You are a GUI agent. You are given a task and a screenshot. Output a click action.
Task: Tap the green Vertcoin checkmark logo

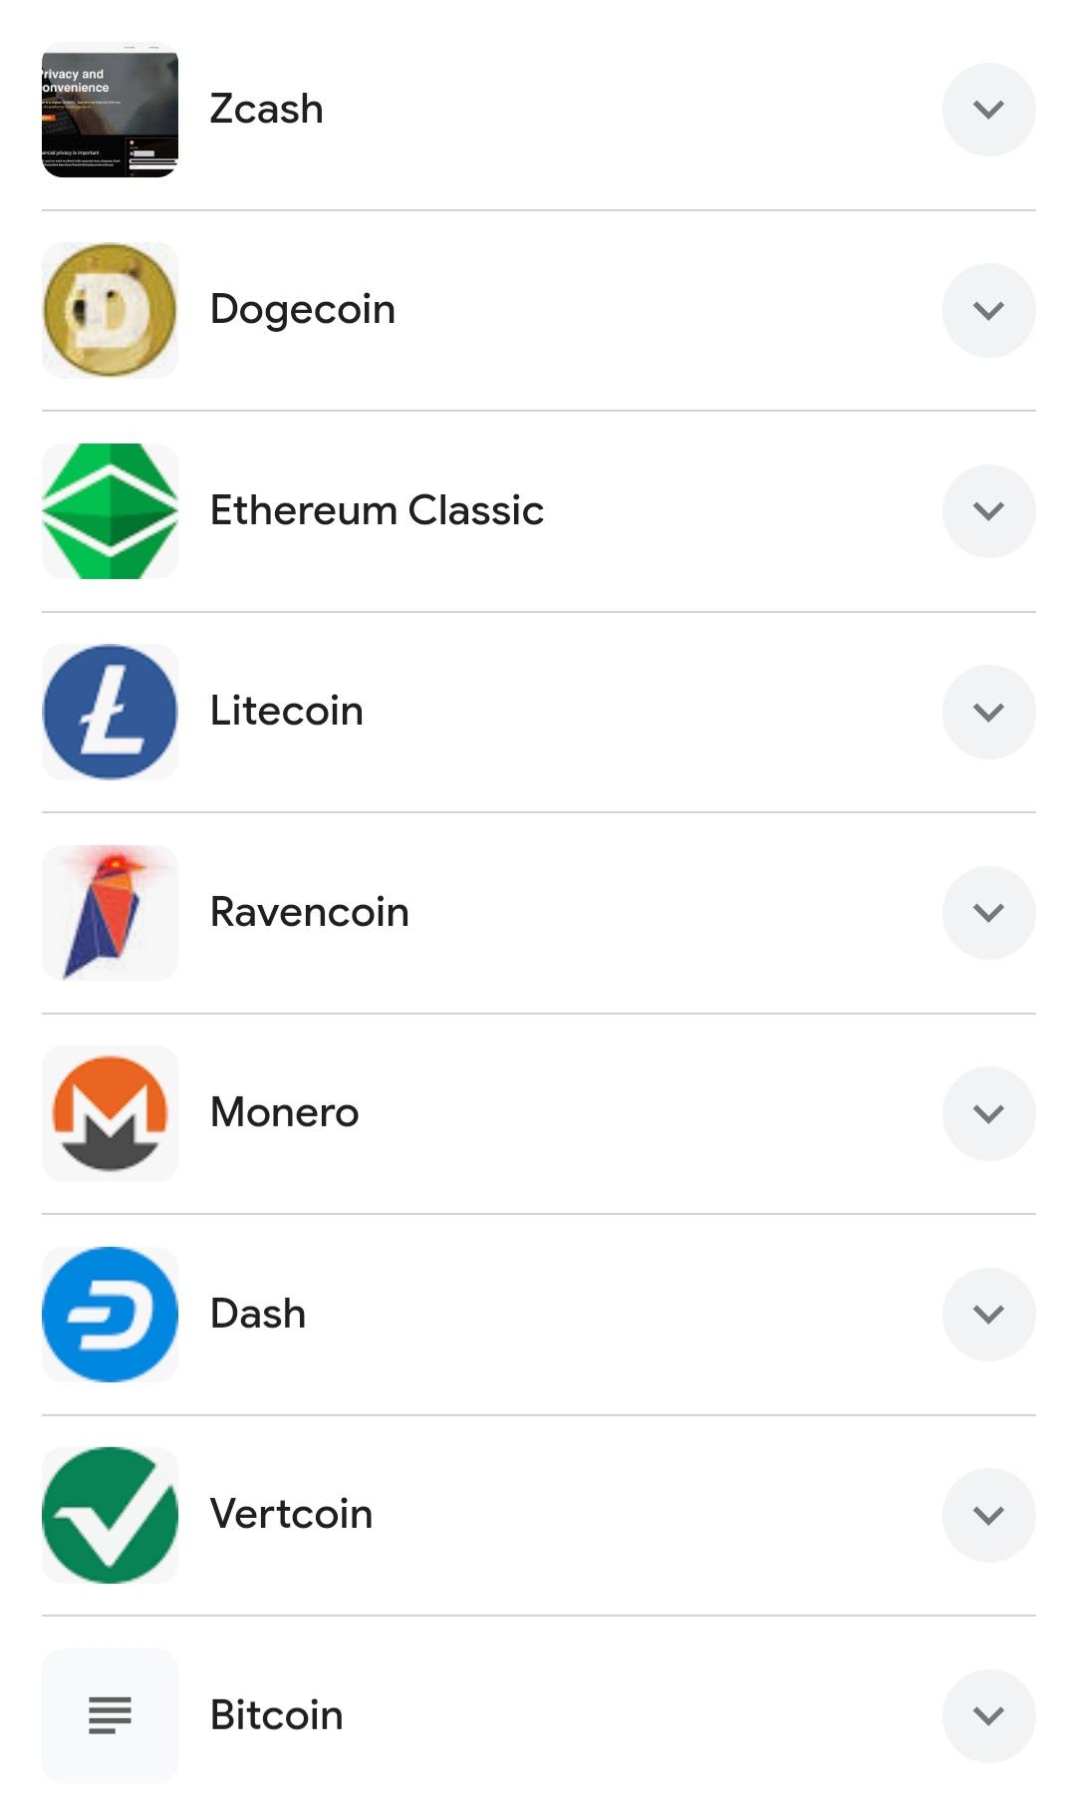[x=110, y=1515]
